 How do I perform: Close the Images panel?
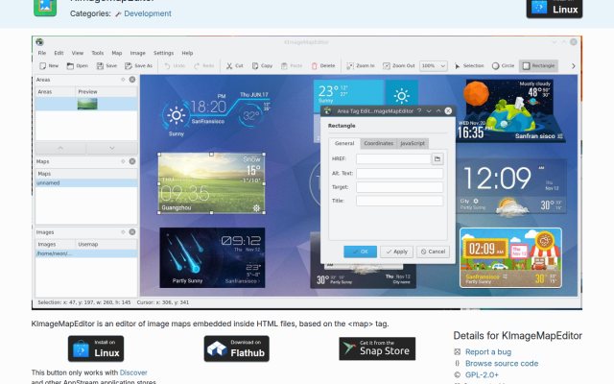point(132,232)
